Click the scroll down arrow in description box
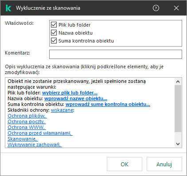Viewport: 187px width, 176px height. point(178,144)
